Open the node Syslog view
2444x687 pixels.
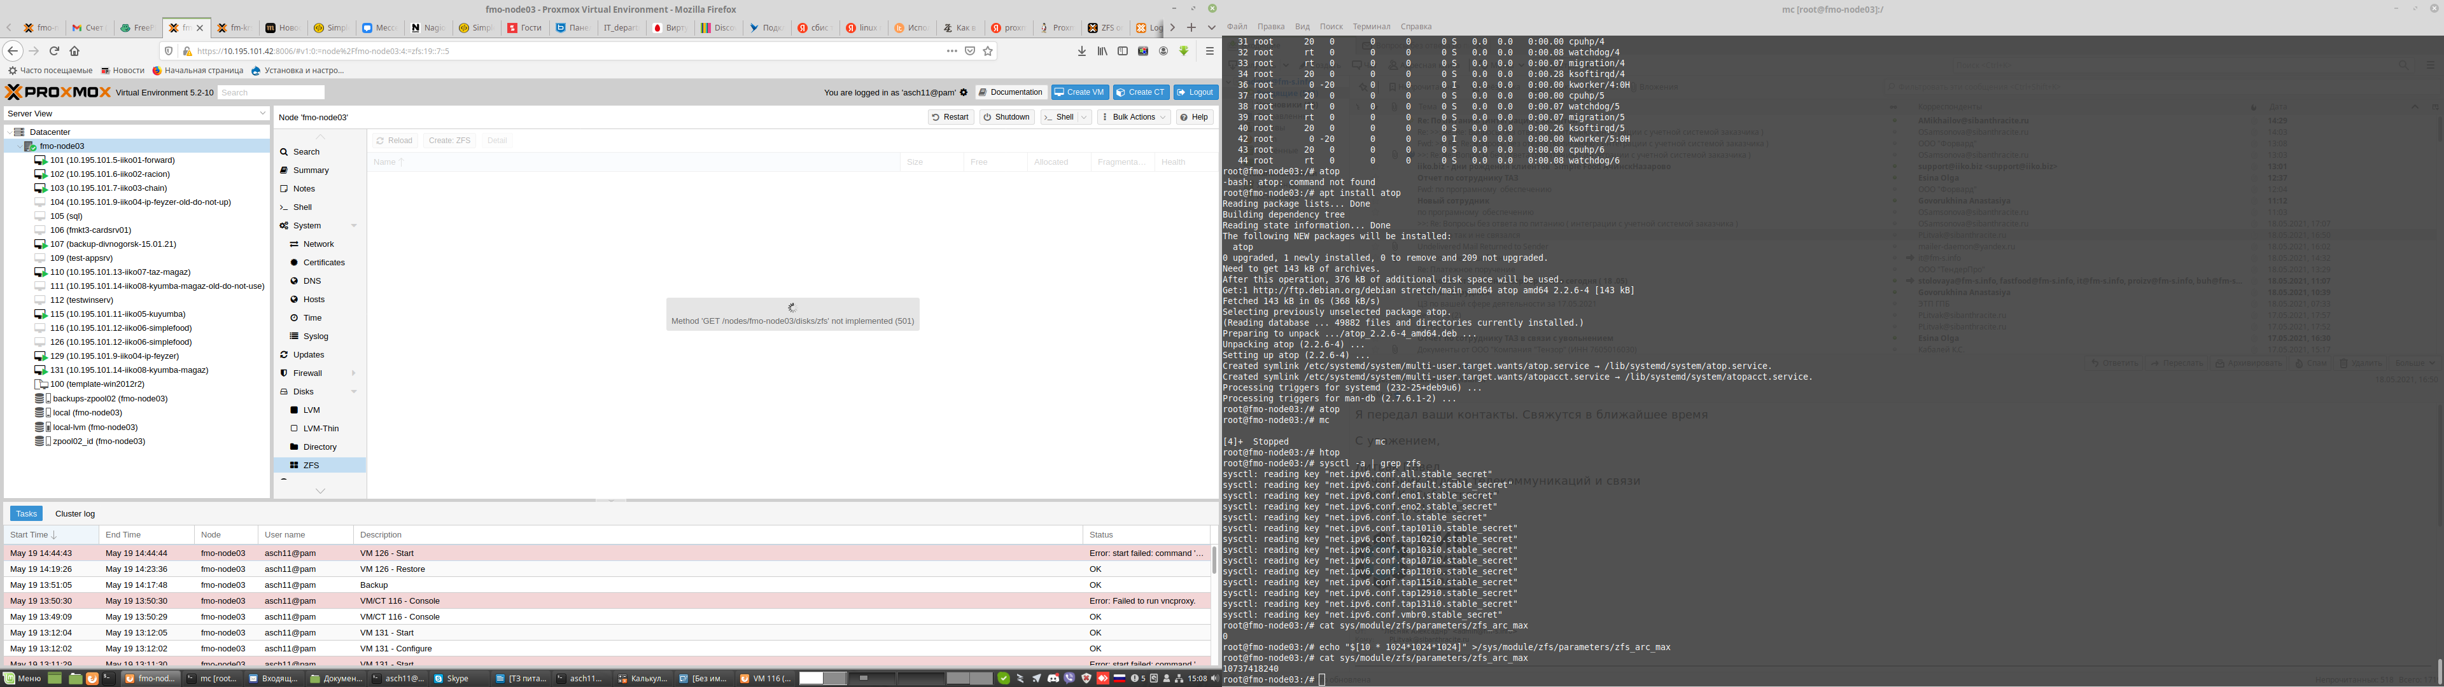point(316,337)
